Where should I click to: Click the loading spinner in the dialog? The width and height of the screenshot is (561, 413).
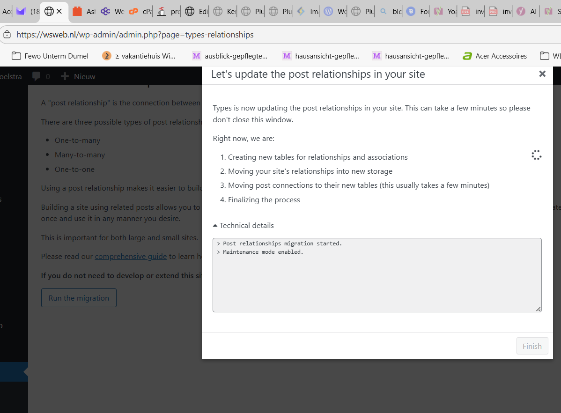536,155
